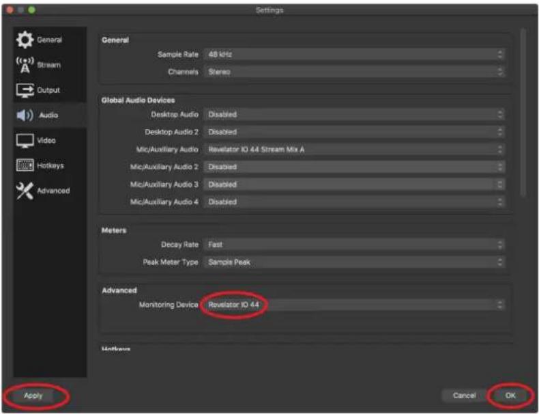Open the Decay Rate dropdown
The image size is (539, 414).
(x=354, y=245)
